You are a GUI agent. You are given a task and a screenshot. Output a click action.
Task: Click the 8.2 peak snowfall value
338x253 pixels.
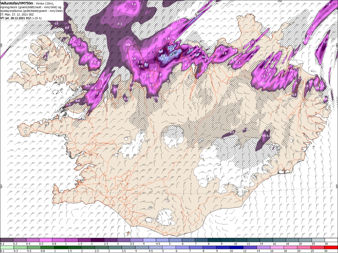tap(172, 55)
